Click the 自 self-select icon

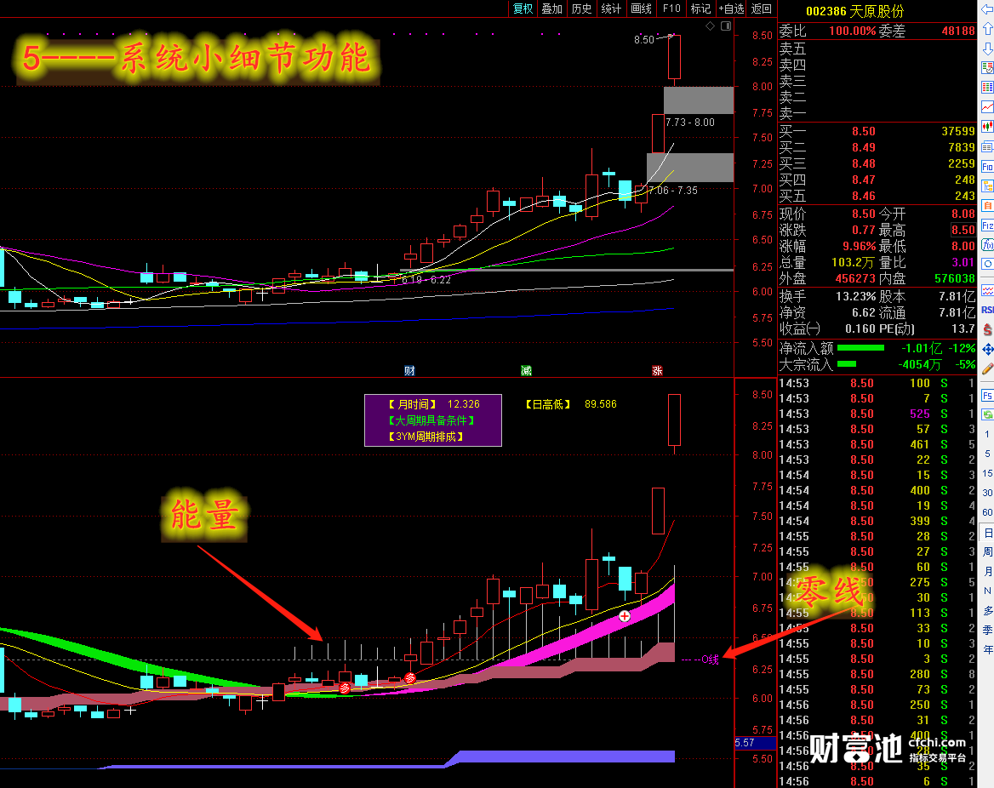click(x=987, y=205)
